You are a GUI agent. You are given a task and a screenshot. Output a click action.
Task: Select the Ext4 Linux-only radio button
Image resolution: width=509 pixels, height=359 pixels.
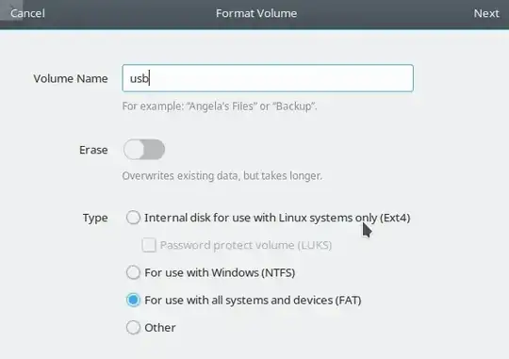click(133, 218)
